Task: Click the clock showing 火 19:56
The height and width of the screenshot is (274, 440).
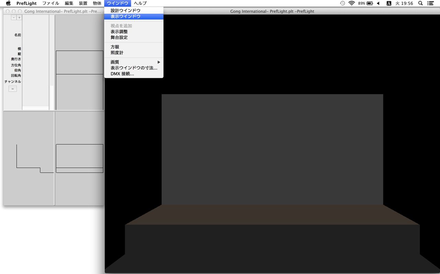Action: (404, 3)
